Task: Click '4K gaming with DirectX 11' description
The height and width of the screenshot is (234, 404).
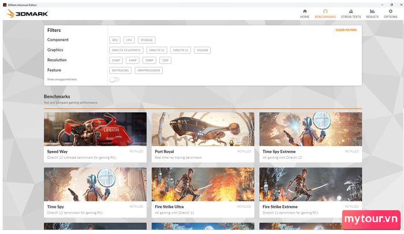Action: point(174,213)
